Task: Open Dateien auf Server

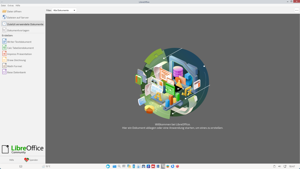Action: (18, 18)
